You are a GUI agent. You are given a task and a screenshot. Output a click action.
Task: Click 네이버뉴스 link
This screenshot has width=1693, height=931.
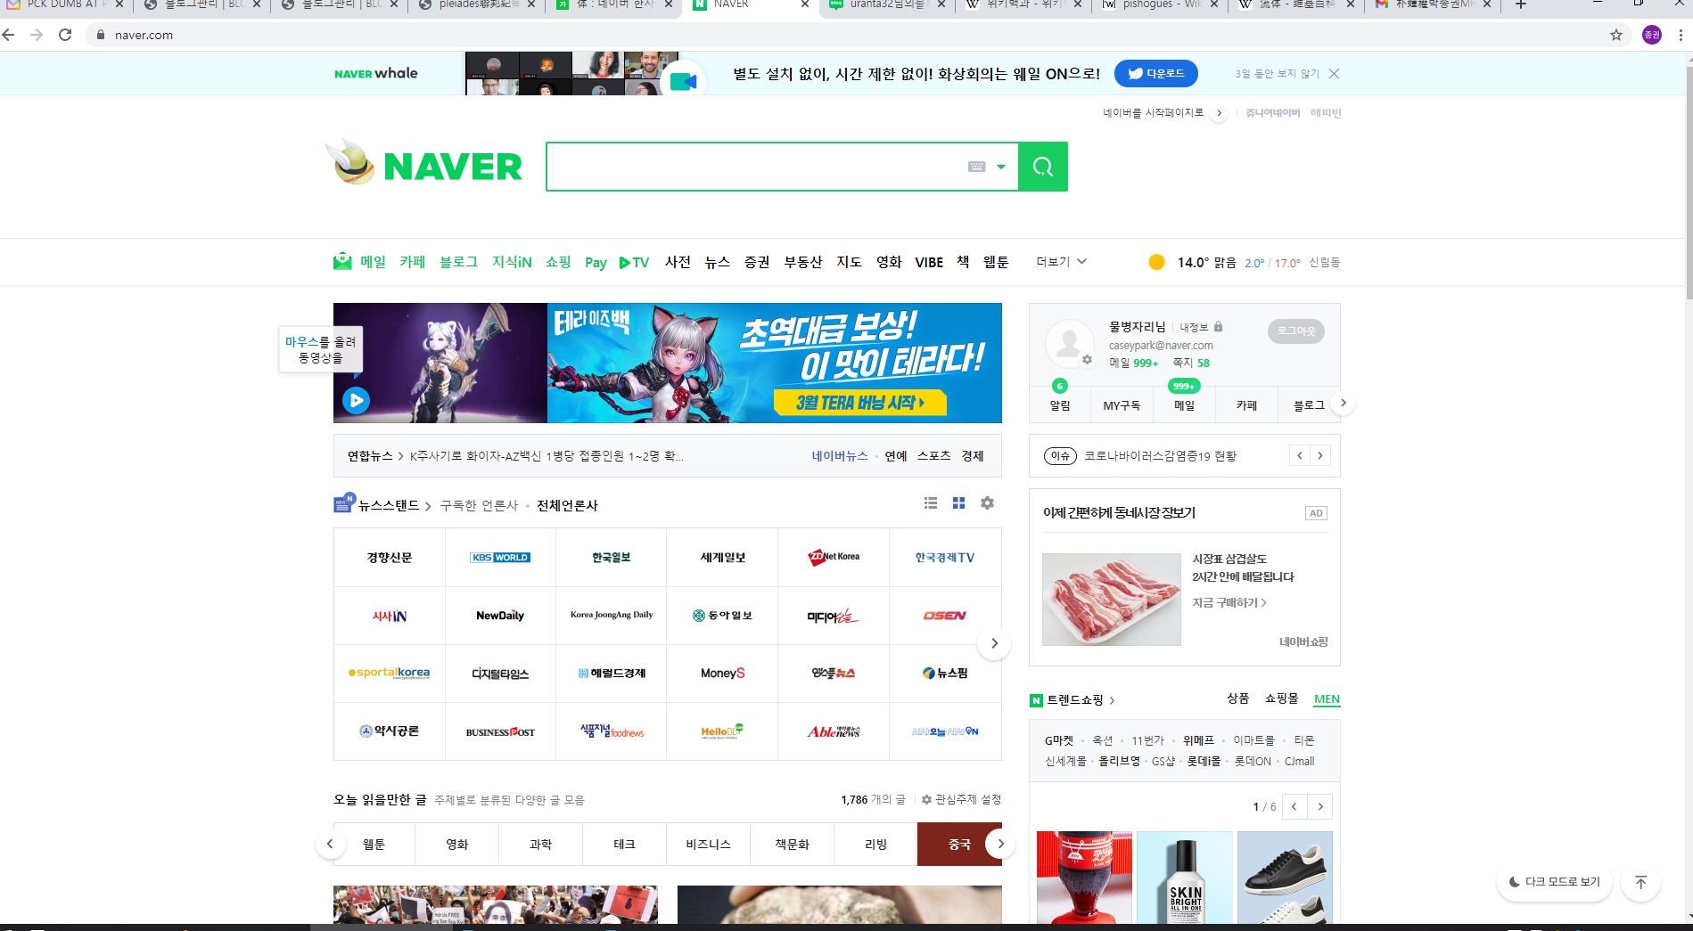coord(840,456)
